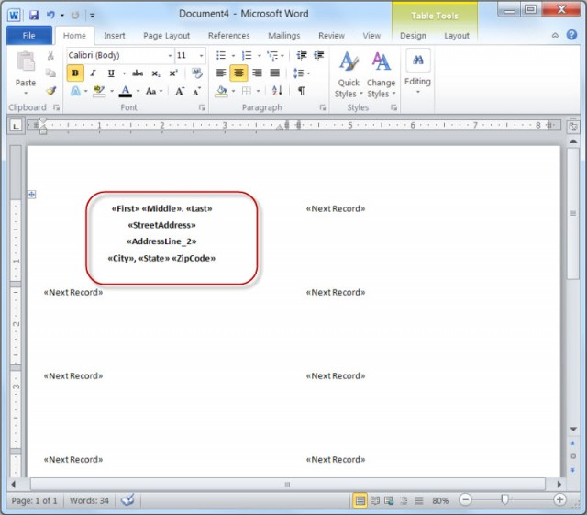Viewport: 587px width, 515px height.
Task: Expand the Paste options arrow
Action: [26, 93]
